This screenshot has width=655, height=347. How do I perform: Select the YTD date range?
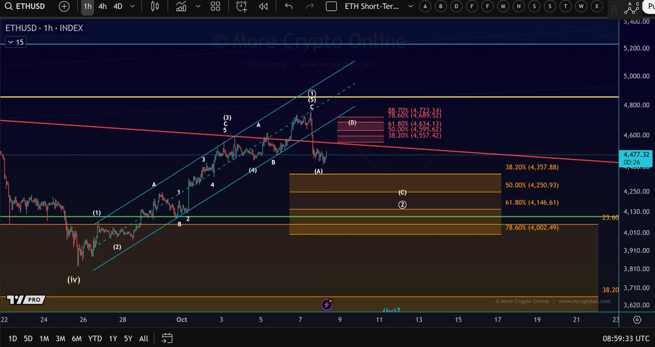[95, 338]
